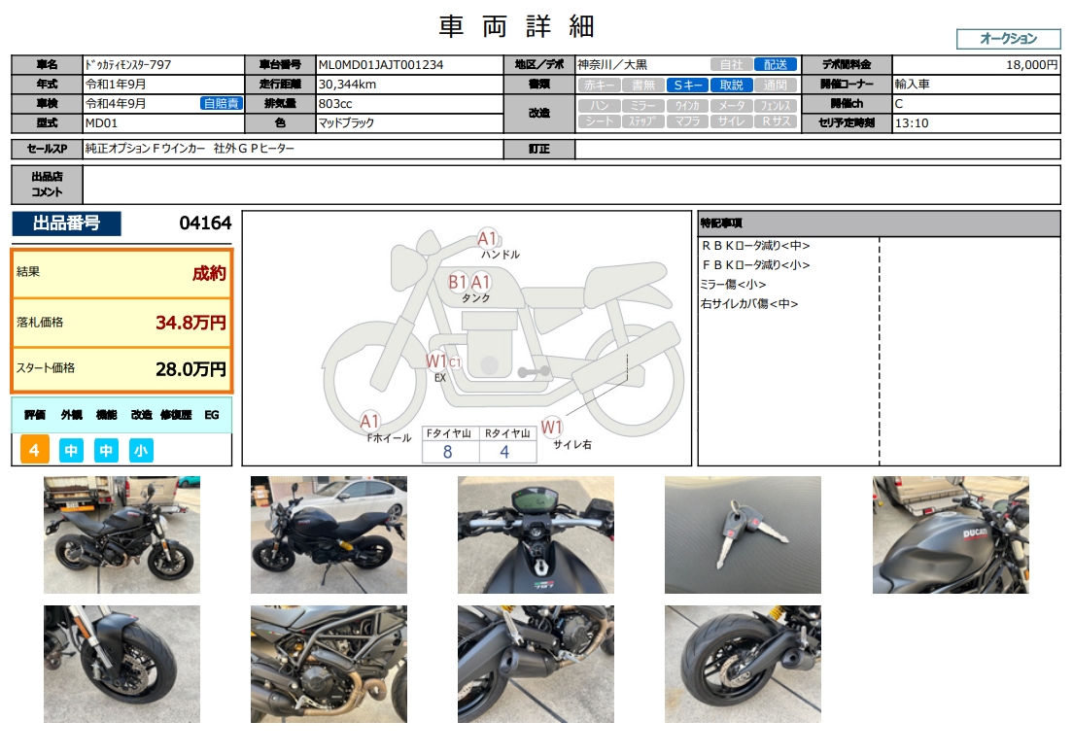Click the オークション button

click(x=1008, y=39)
